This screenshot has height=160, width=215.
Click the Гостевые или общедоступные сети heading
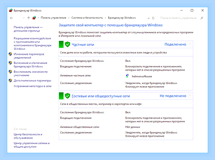click(101, 96)
